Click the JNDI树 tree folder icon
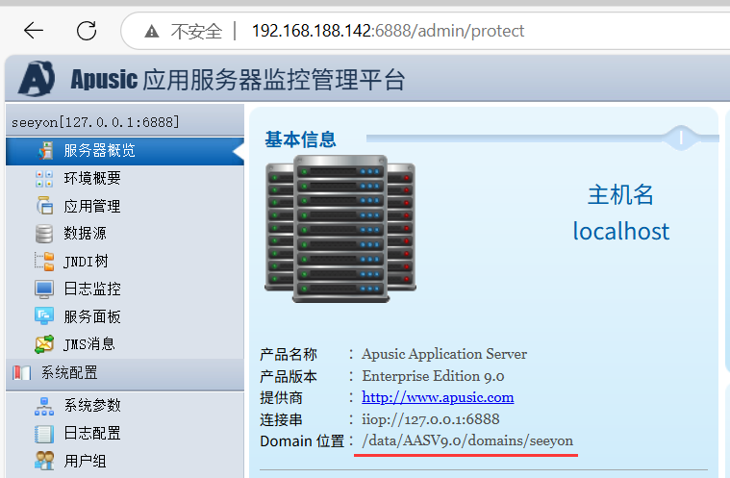Image resolution: width=730 pixels, height=478 pixels. 44,261
